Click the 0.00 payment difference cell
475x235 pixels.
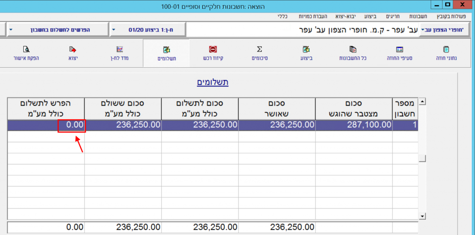coord(71,125)
